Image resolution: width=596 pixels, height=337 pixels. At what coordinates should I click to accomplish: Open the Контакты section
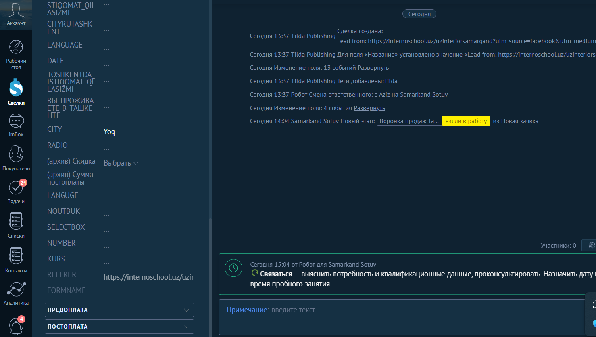tap(16, 260)
